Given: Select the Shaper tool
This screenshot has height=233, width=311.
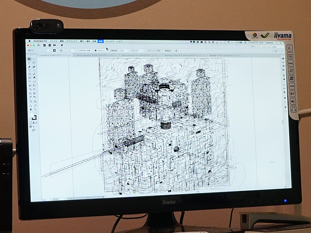Looking at the screenshot, I should pyautogui.click(x=30, y=77).
